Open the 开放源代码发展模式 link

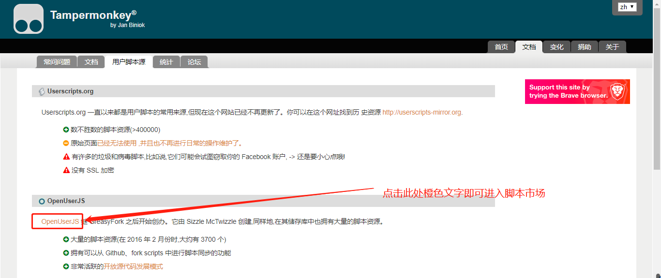click(133, 266)
